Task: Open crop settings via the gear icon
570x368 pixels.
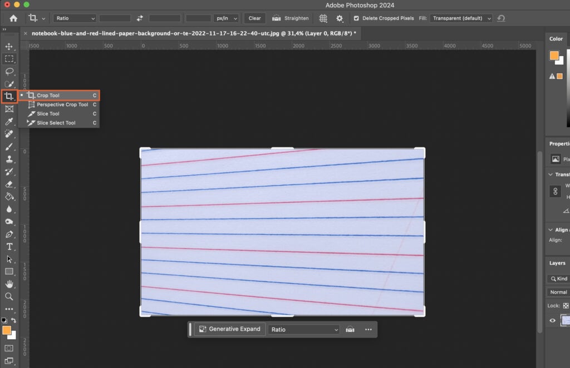Action: [338, 18]
